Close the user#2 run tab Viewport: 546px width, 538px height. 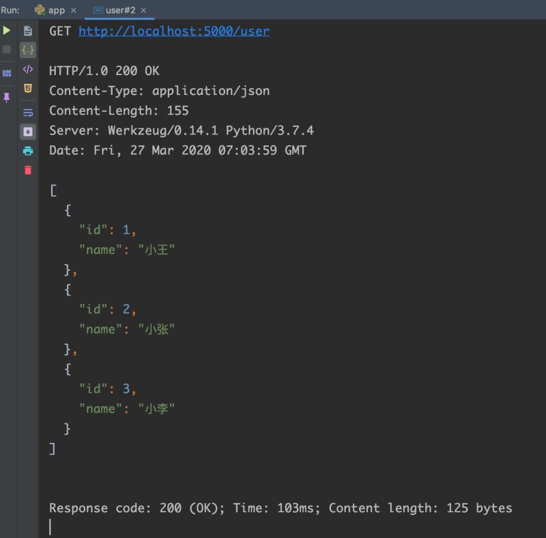point(143,10)
